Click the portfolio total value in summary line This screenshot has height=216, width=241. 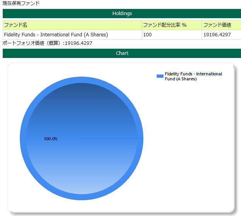coord(78,43)
